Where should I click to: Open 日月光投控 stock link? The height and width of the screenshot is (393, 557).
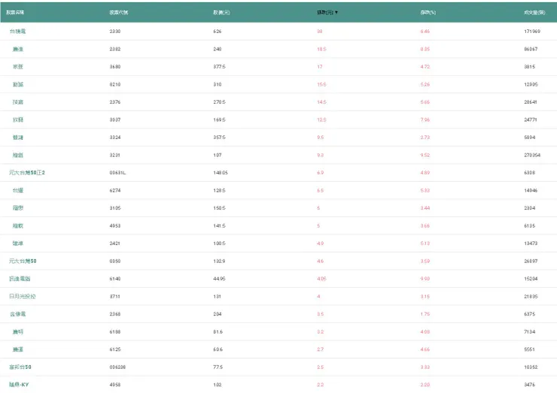pos(22,296)
